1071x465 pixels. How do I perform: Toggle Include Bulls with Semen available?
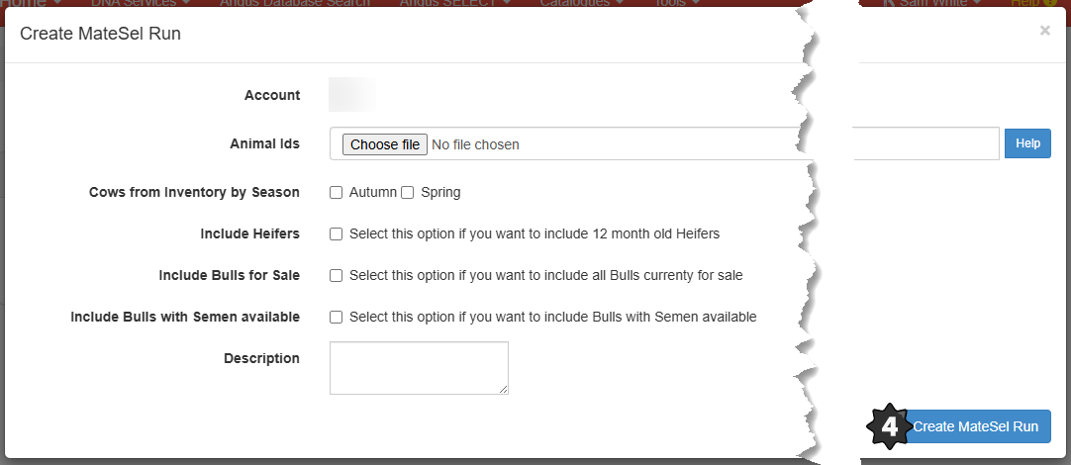337,318
